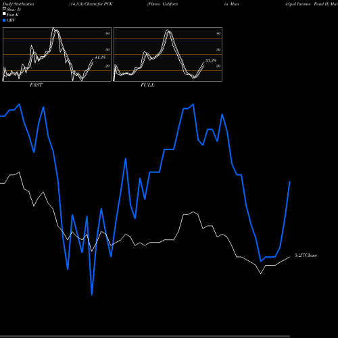
Task: Click the end of the blue OBV line
Action: pyautogui.click(x=290, y=181)
